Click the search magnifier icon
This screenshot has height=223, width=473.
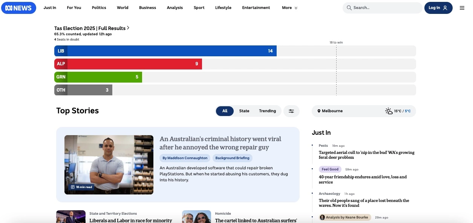pos(349,8)
